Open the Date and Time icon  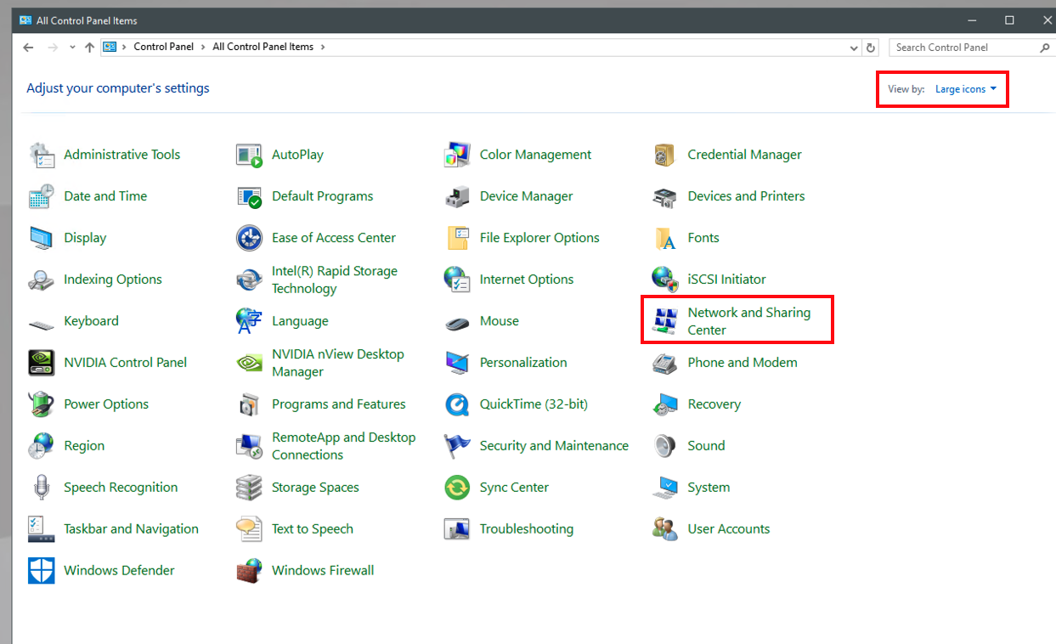pos(42,196)
